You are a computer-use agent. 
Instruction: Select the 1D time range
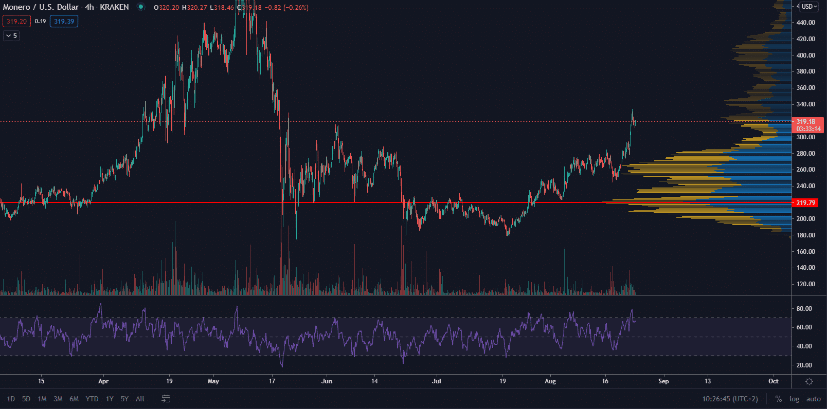click(11, 399)
